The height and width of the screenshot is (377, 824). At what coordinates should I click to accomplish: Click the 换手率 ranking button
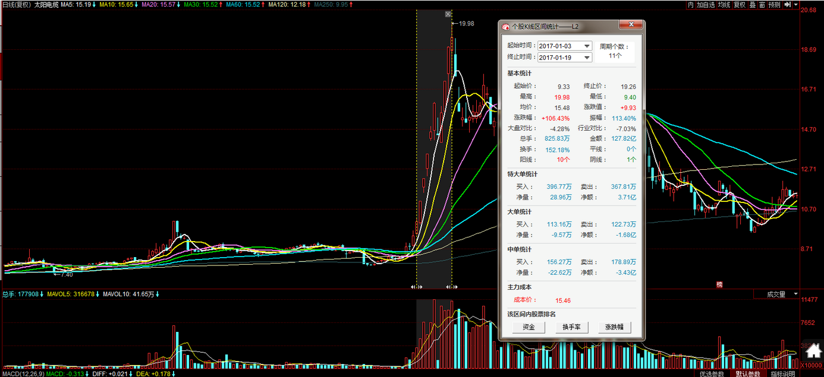coord(571,327)
